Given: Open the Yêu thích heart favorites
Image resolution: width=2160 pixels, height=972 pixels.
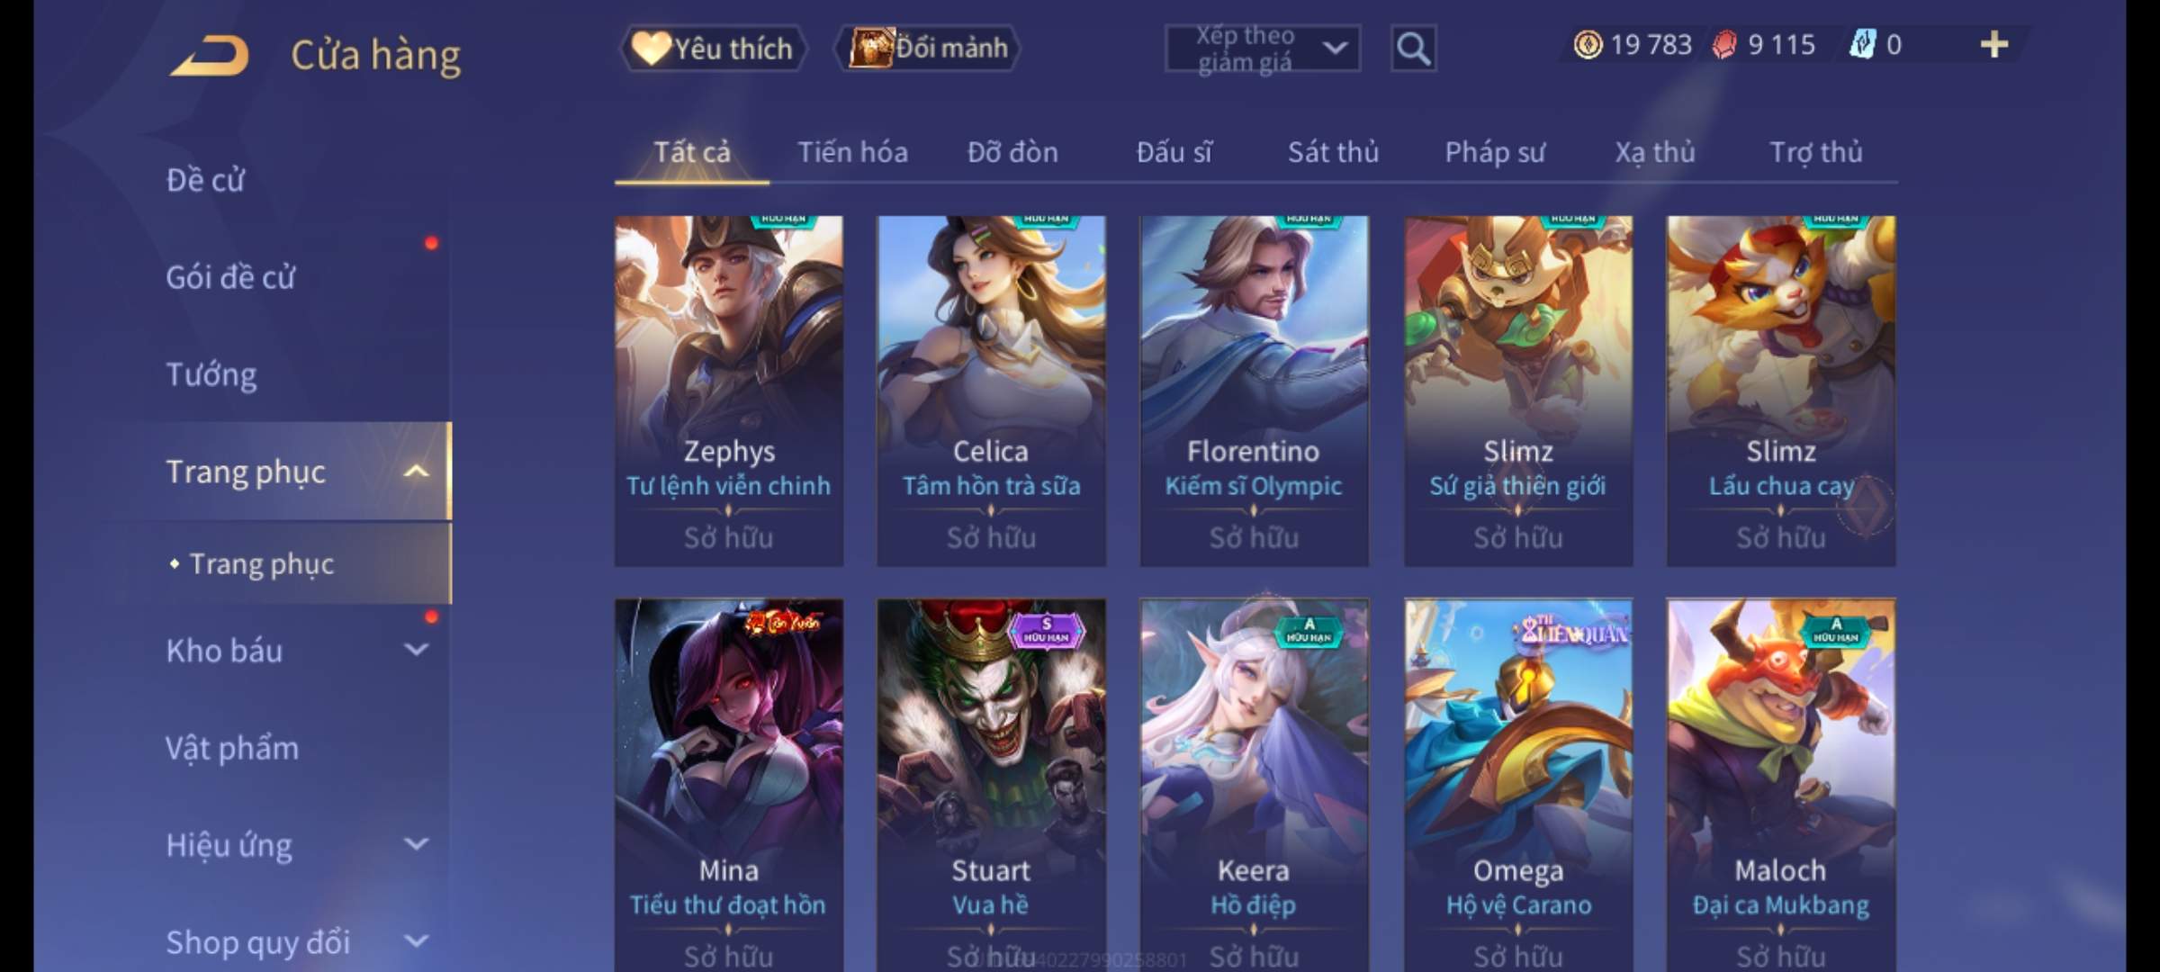Looking at the screenshot, I should pyautogui.click(x=713, y=48).
